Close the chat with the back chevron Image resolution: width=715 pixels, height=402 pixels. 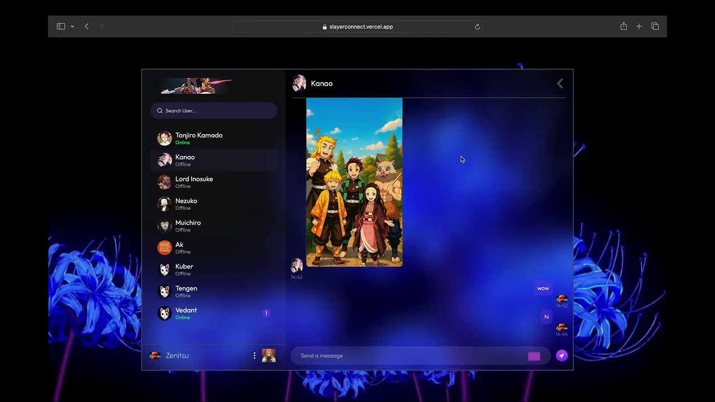click(560, 83)
